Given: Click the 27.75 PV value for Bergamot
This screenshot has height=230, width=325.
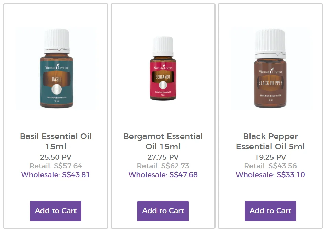Looking at the screenshot, I should point(163,157).
